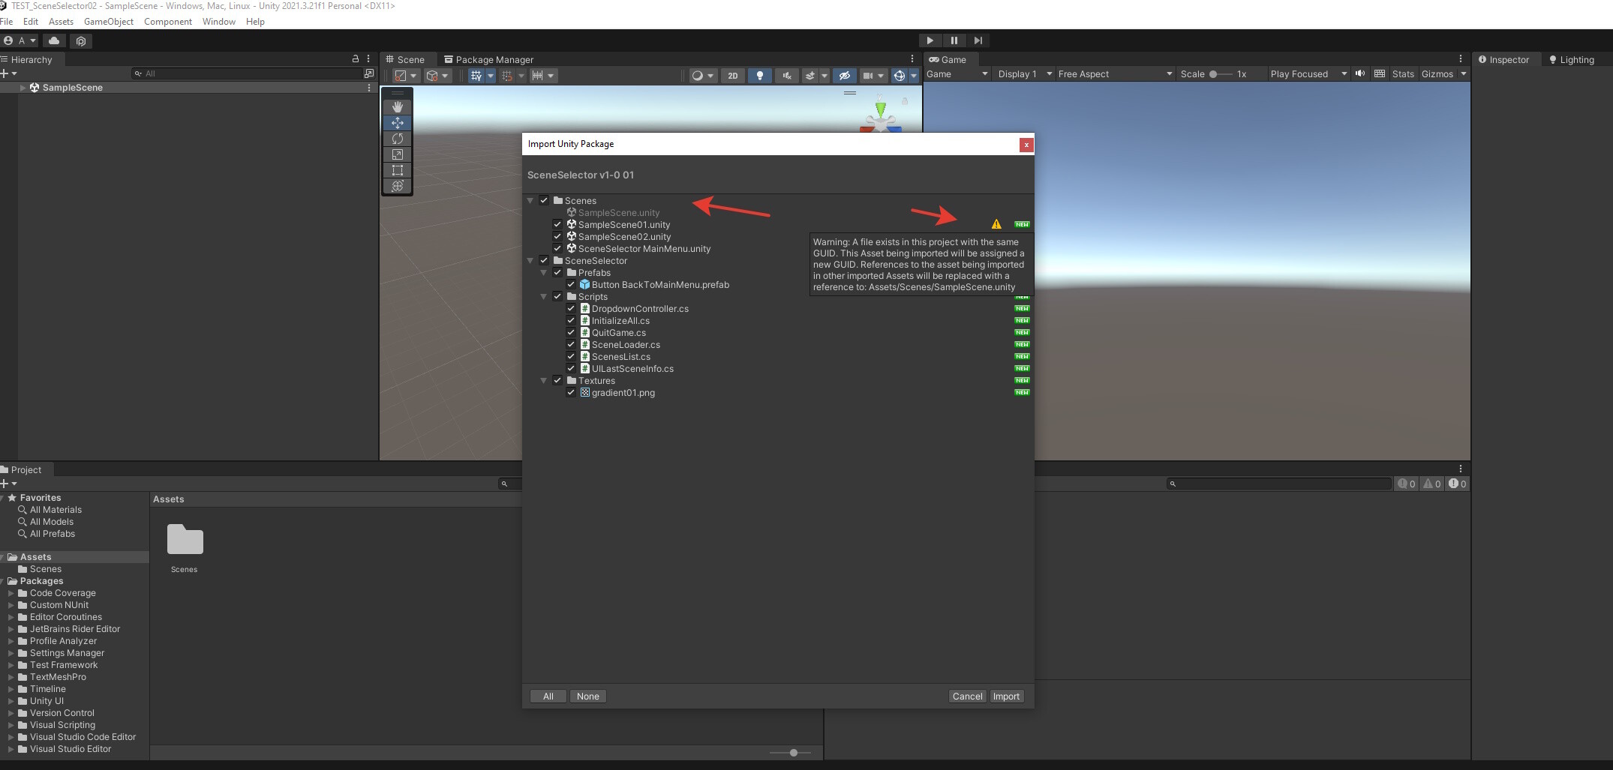This screenshot has width=1613, height=770.
Task: Collapse the Scripts folder in import list
Action: click(x=544, y=297)
